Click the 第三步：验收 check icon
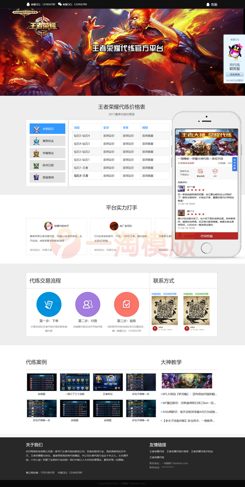Image resolution: width=245 pixels, height=487 pixels. point(126,304)
